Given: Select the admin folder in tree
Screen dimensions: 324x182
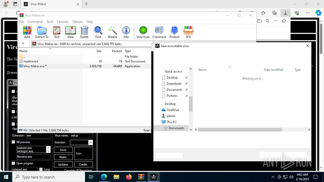Looking at the screenshot, I should click(171, 116).
